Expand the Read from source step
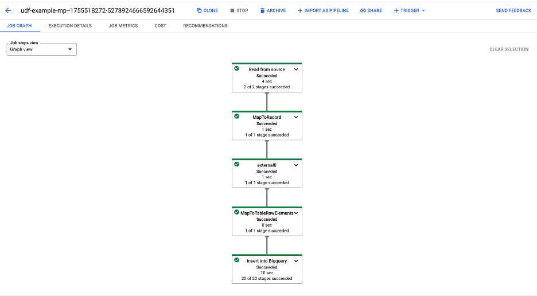Screen dimensions: 537x296 tap(296, 69)
